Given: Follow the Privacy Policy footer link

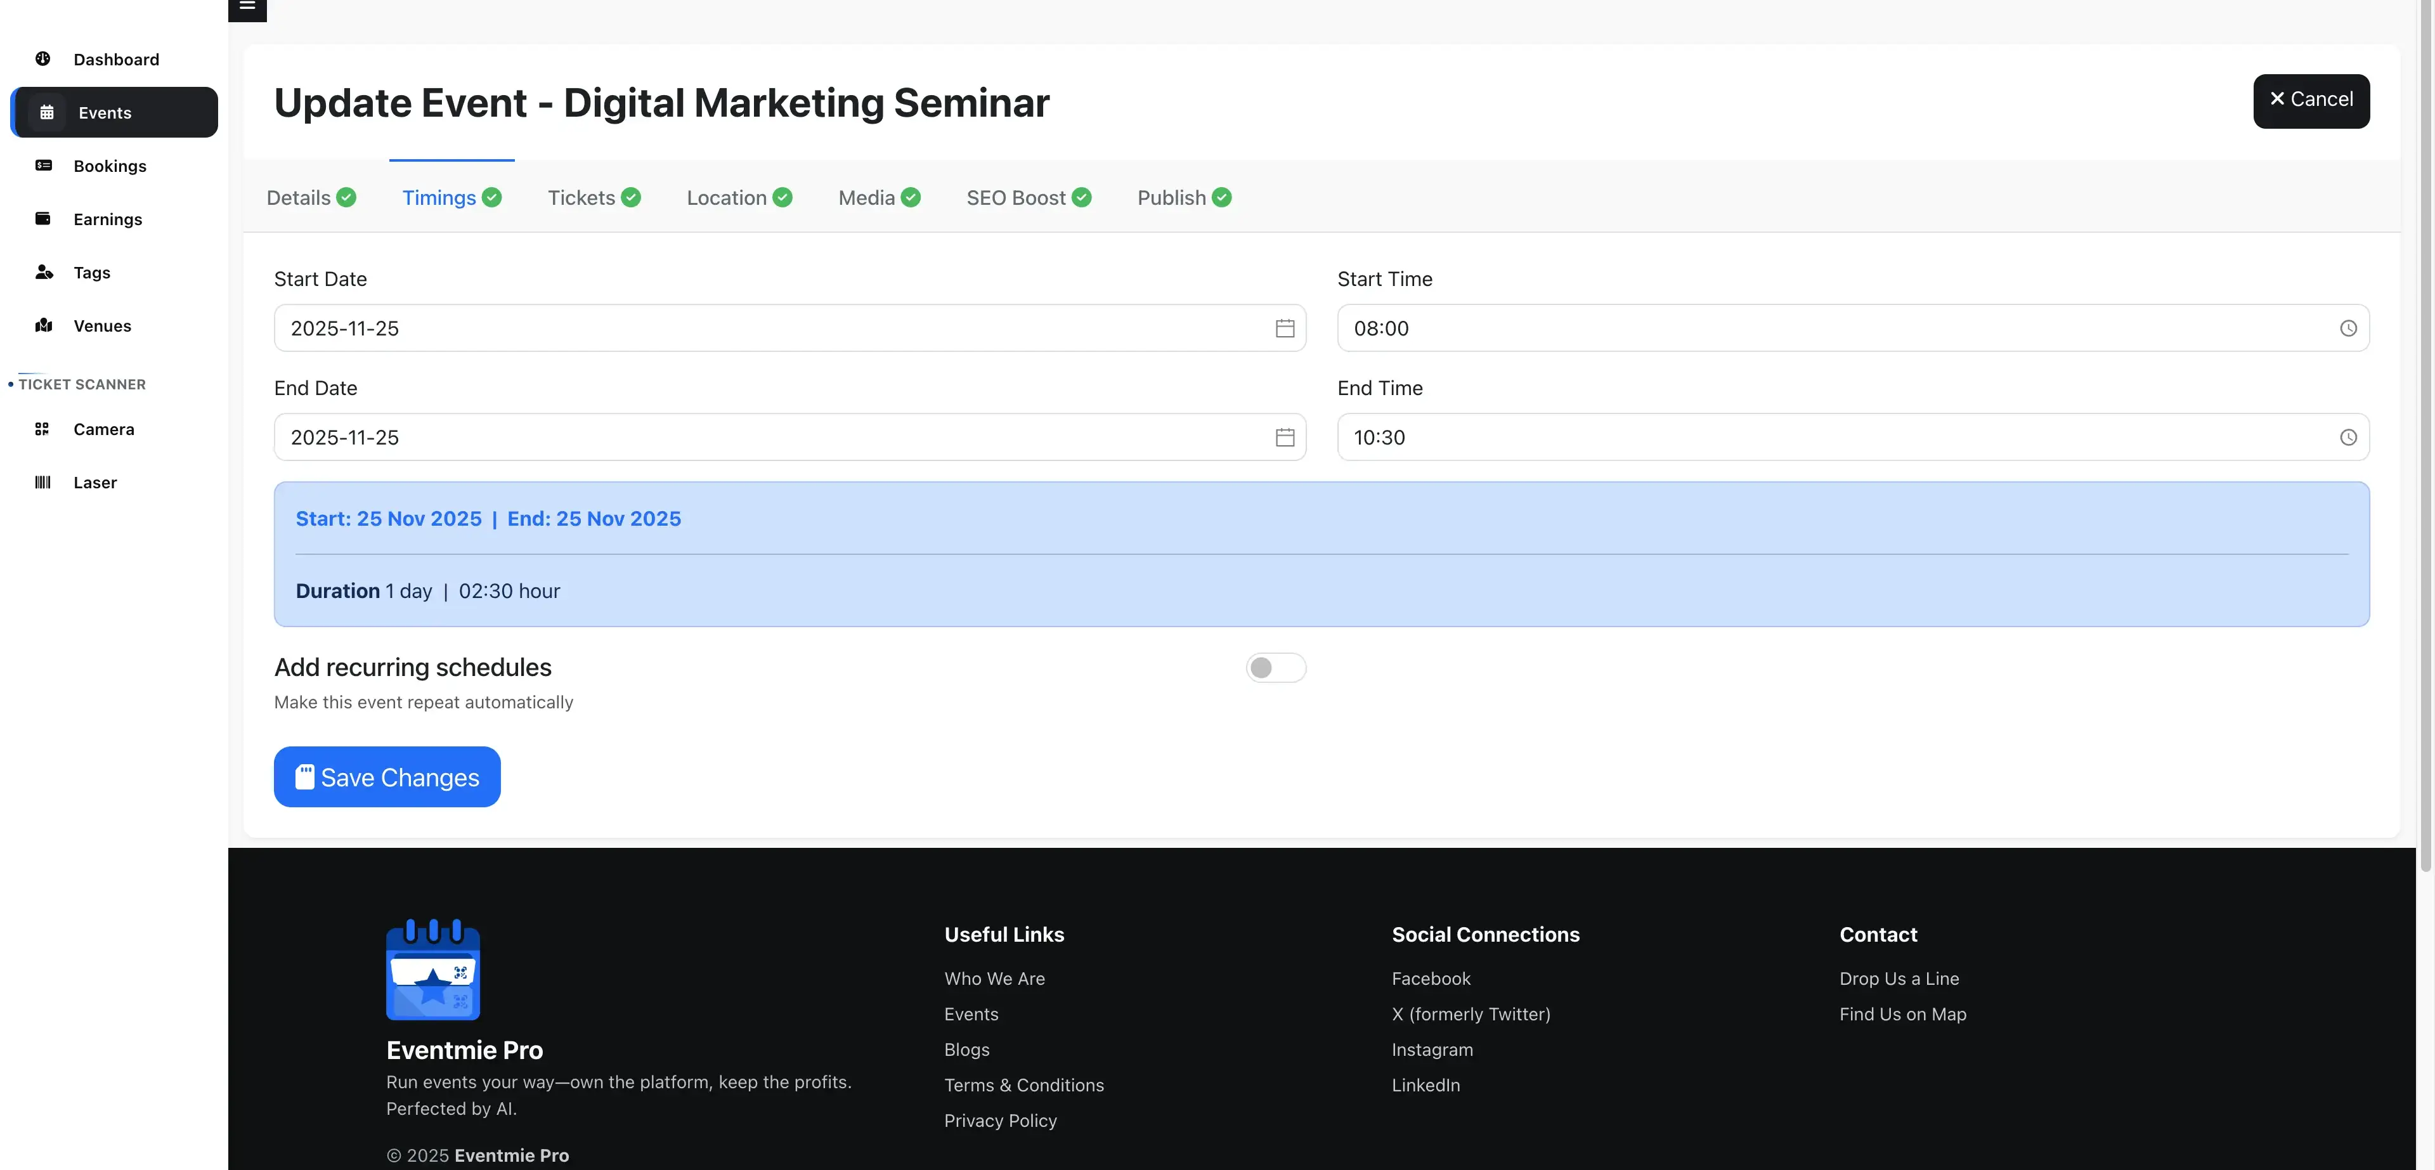Looking at the screenshot, I should pos(1000,1121).
